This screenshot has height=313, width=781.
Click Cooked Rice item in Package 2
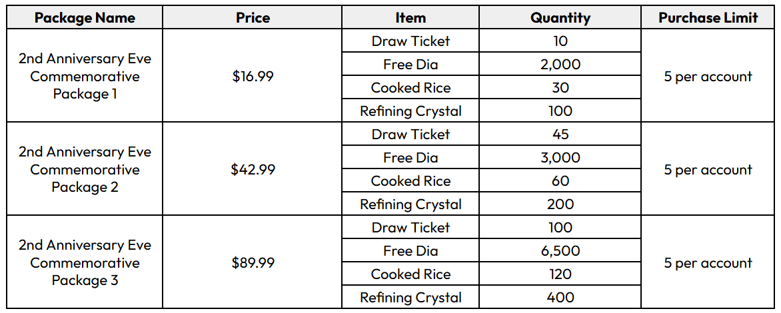tap(410, 180)
